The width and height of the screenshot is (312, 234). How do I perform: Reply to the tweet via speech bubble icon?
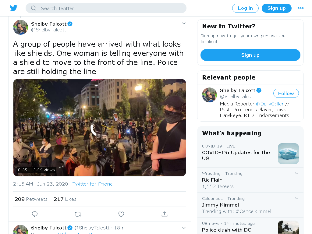(35, 214)
